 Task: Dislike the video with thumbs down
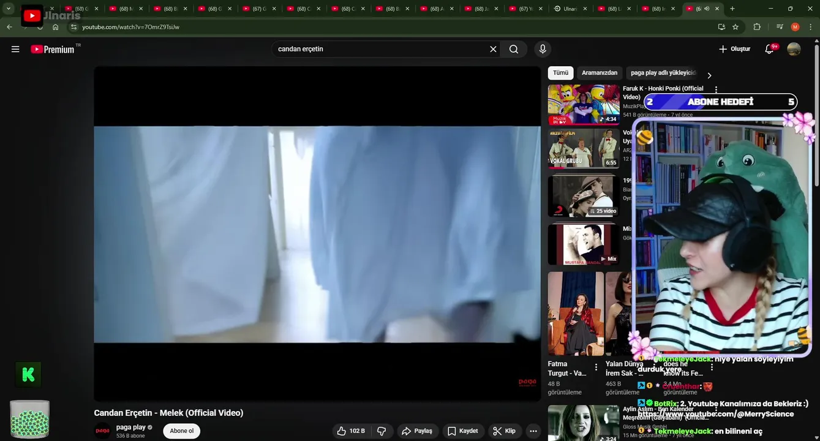(x=382, y=431)
